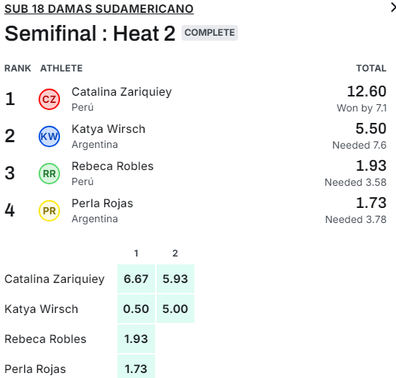Open the SUB 18 DAMAS SUDAMERICANO link
396x378 pixels.
coord(99,9)
